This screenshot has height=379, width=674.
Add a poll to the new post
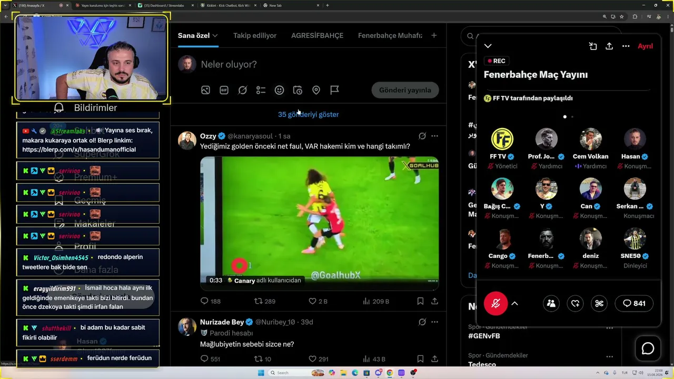coord(261,90)
